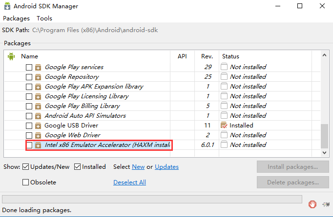Image resolution: width=333 pixels, height=217 pixels.
Task: Click the Not installed icon for Google Web Driver
Action: click(x=224, y=135)
